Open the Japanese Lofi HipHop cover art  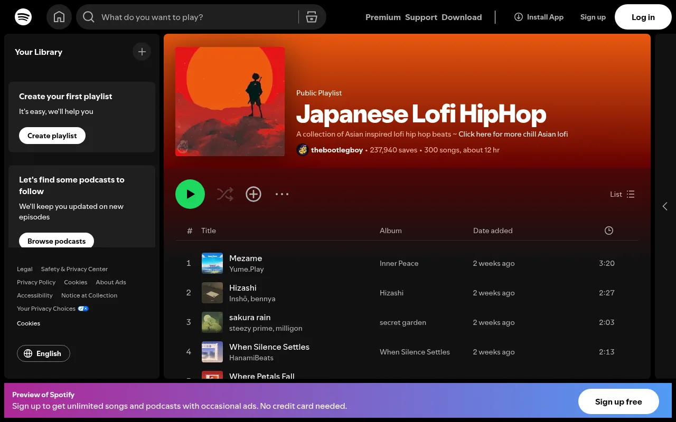click(230, 102)
